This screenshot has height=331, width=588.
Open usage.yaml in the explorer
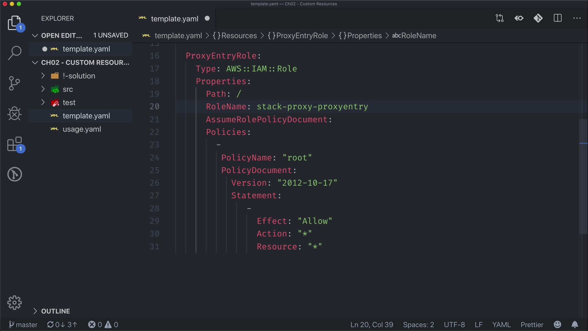(x=82, y=129)
